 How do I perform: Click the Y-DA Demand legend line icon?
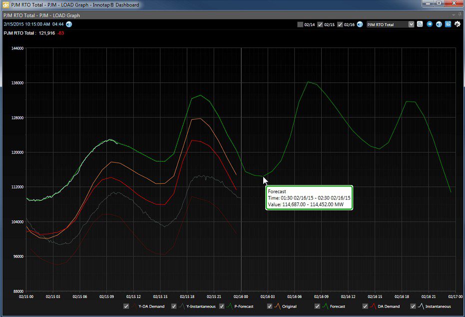click(x=134, y=306)
